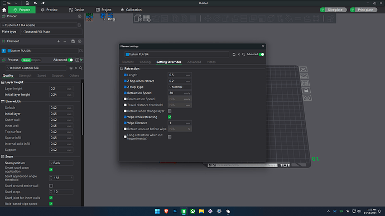The height and width of the screenshot is (216, 385).
Task: Add a filament with the plus icon
Action: tap(59, 41)
